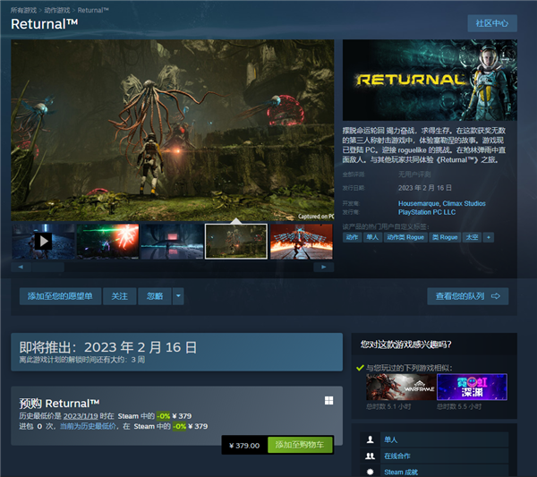Open the 在线合作 online co-op link
This screenshot has height=477, width=537.
[397, 456]
